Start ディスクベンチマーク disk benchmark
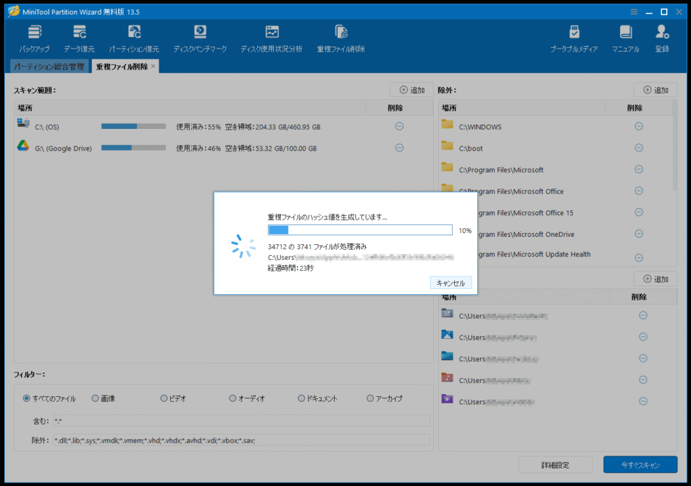Viewport: 691px width, 486px height. 200,38
